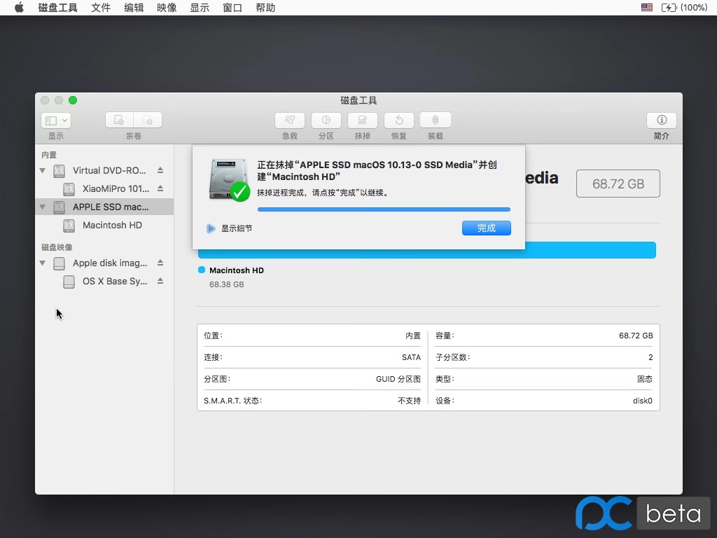Open the 映像 menu
This screenshot has width=717, height=538.
167,8
